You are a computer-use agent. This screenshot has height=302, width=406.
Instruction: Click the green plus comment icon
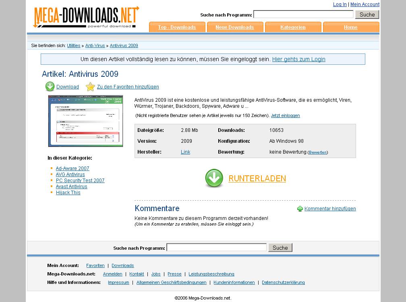tap(300, 209)
